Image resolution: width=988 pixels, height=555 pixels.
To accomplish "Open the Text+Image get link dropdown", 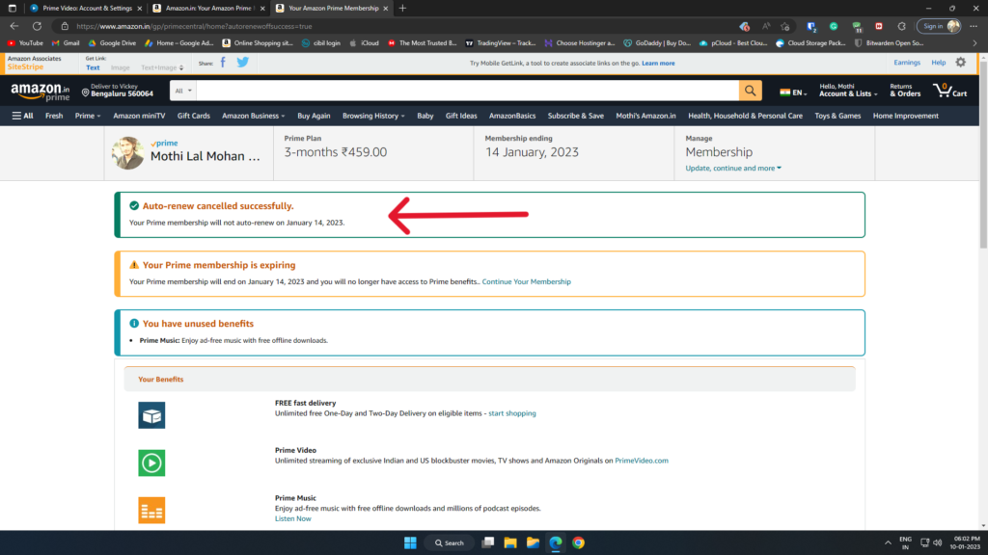I will coord(162,67).
